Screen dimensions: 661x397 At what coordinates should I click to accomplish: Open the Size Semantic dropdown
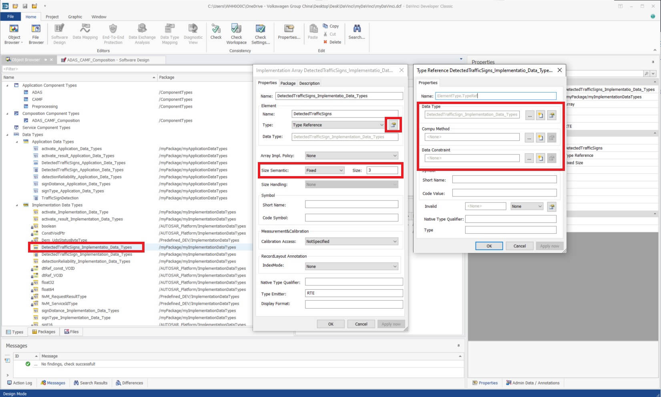click(324, 170)
